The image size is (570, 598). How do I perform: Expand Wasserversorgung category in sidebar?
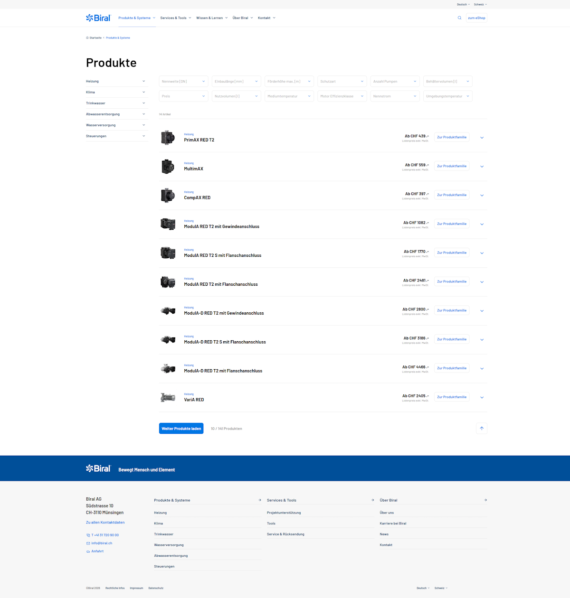[x=116, y=125]
